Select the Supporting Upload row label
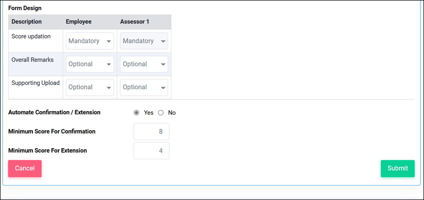Image resolution: width=424 pixels, height=200 pixels. (35, 83)
